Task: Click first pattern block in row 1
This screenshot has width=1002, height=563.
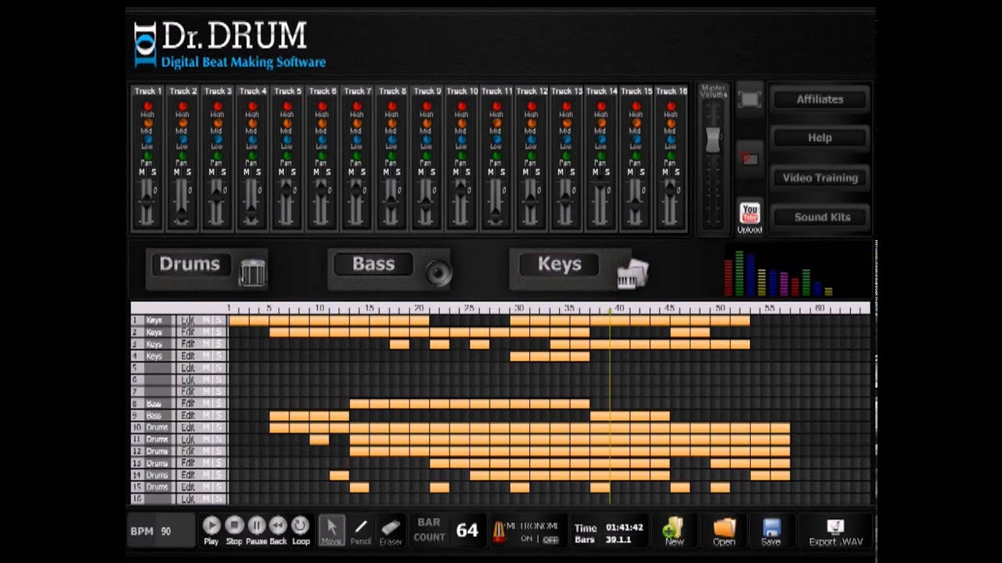Action: point(239,321)
